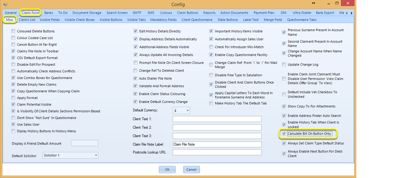Go to the Merge Field sub-tab
The image size is (418, 178).
(273, 20)
